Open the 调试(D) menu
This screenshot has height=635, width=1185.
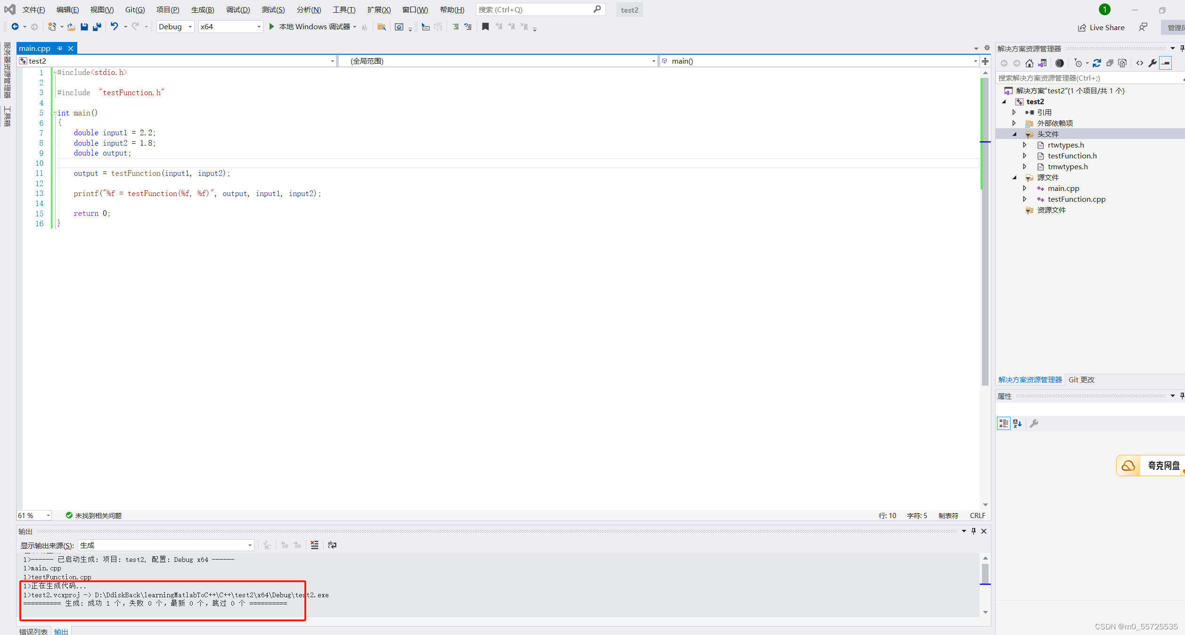(238, 9)
